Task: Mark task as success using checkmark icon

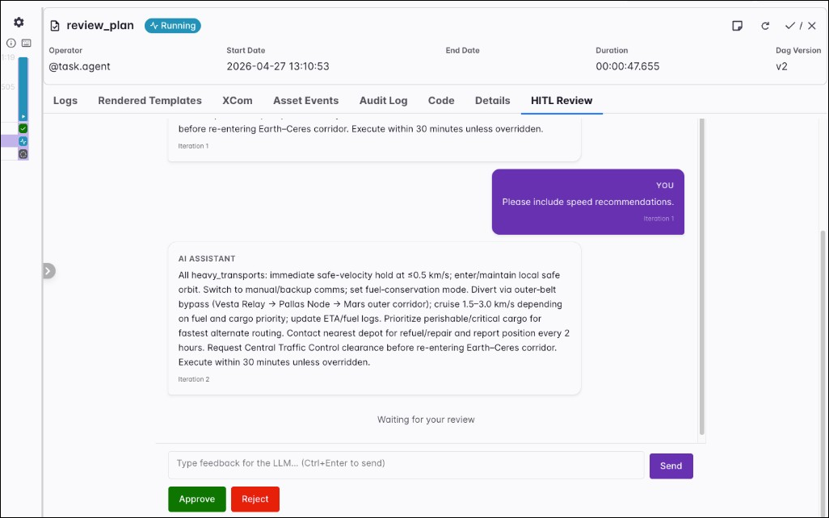Action: click(x=789, y=25)
